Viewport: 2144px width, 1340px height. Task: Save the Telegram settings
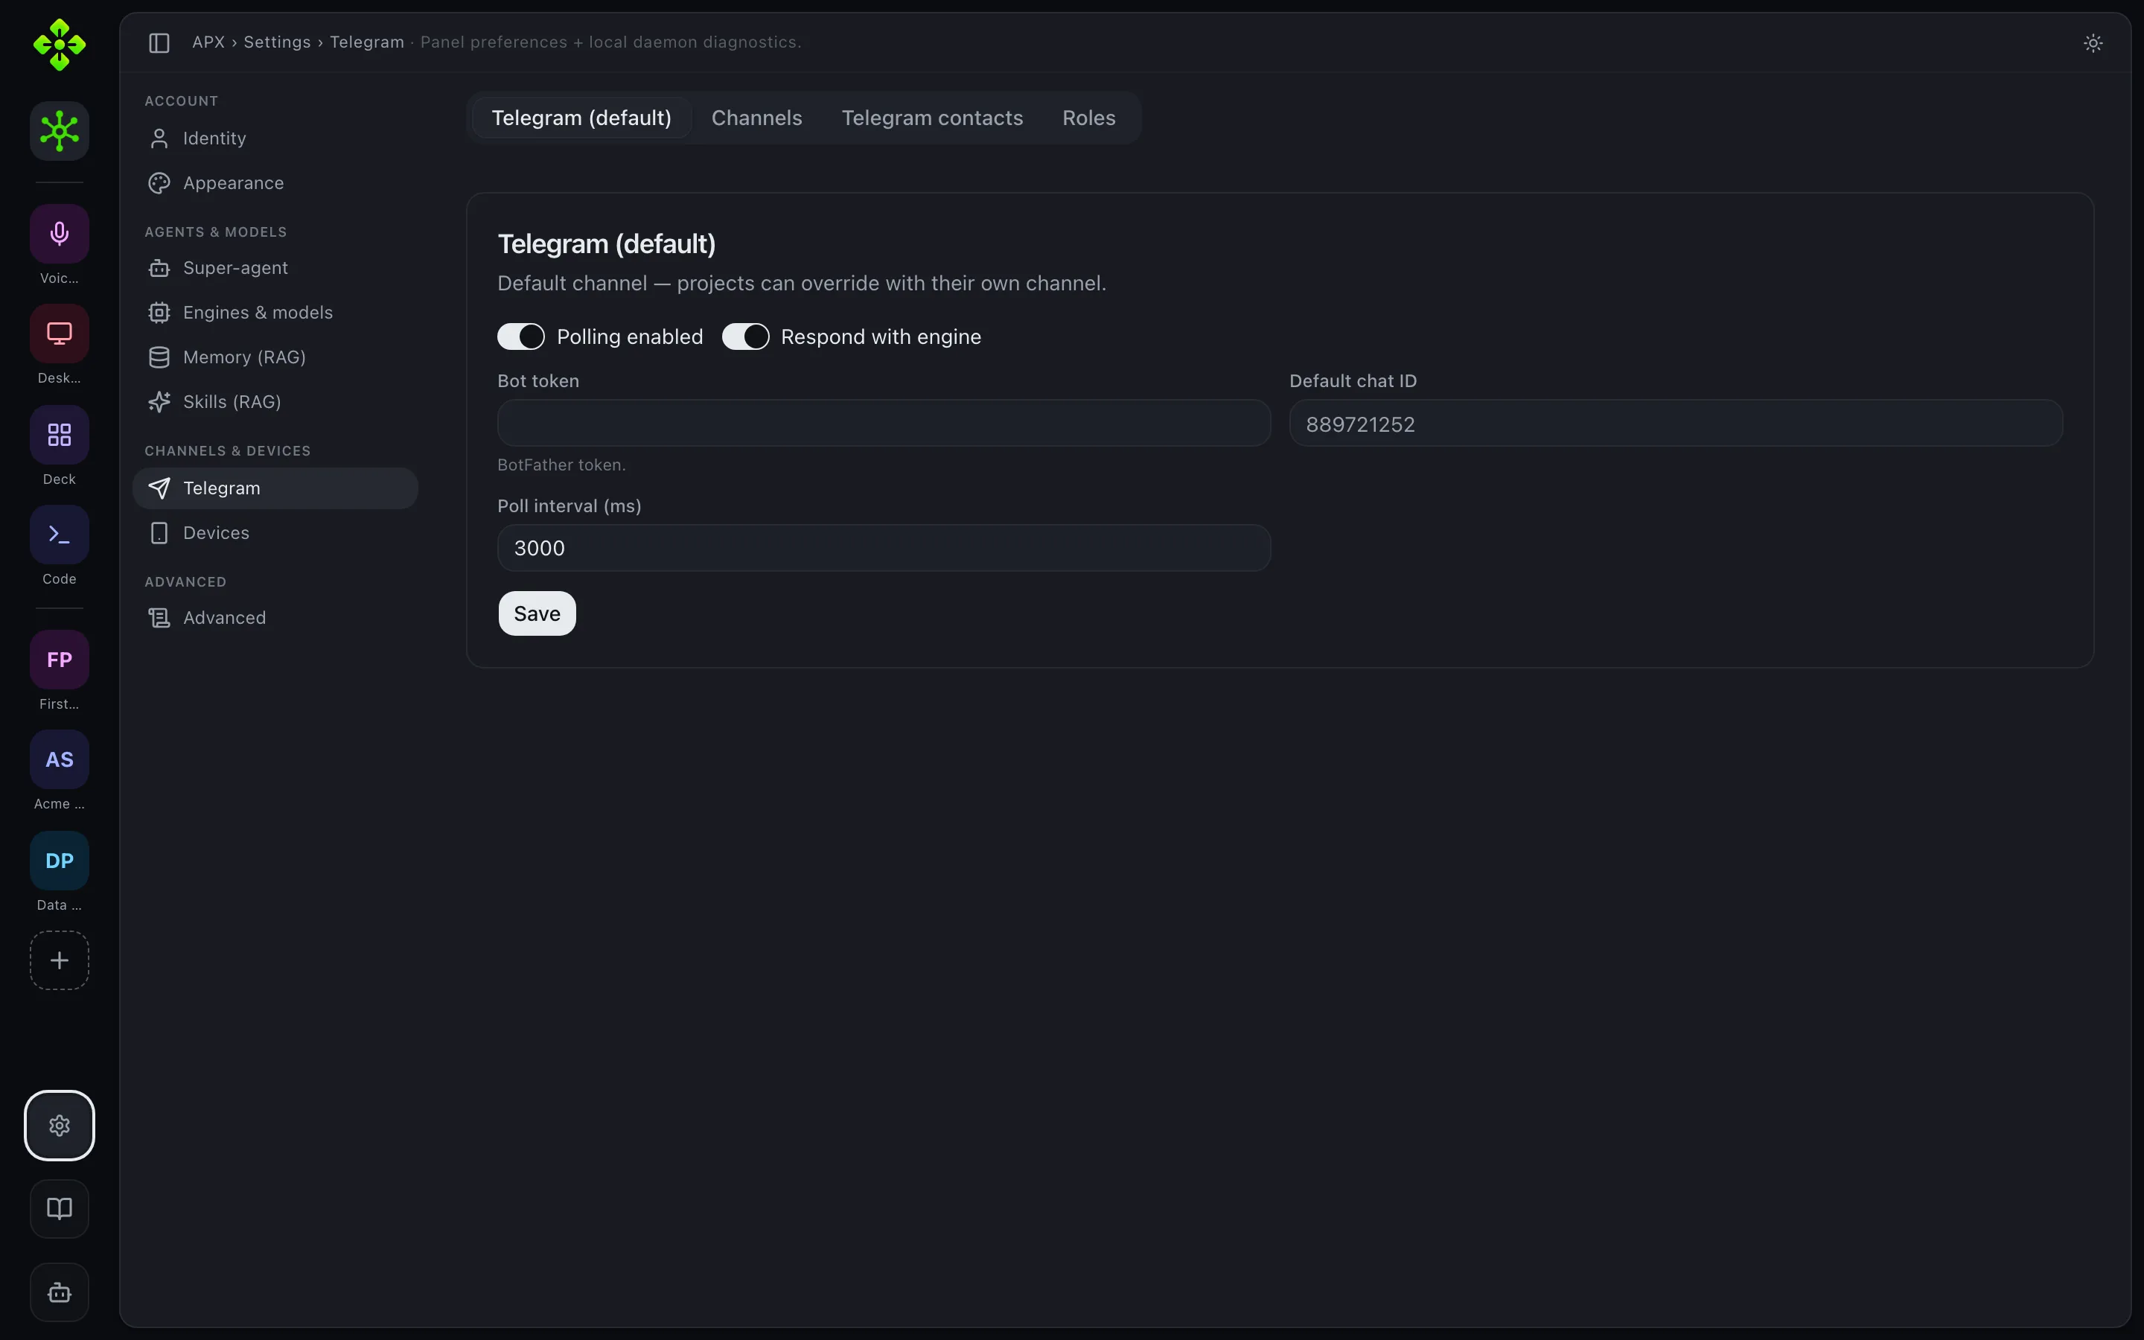click(537, 613)
